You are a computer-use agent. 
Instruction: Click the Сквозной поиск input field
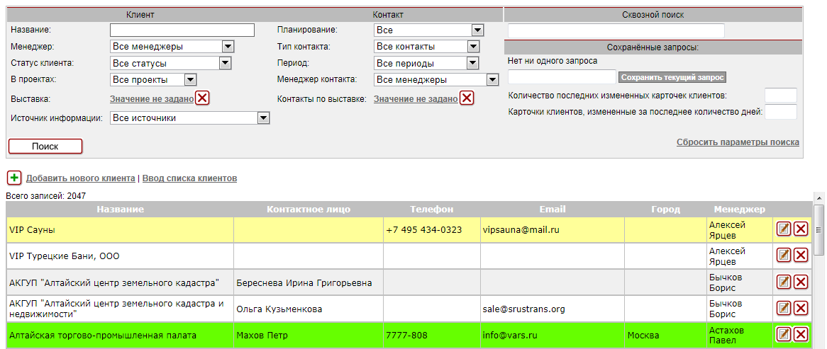point(616,30)
